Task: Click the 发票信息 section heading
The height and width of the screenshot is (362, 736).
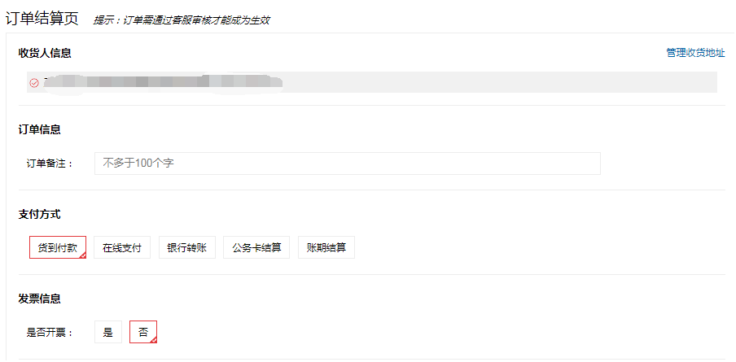Action: (39, 299)
